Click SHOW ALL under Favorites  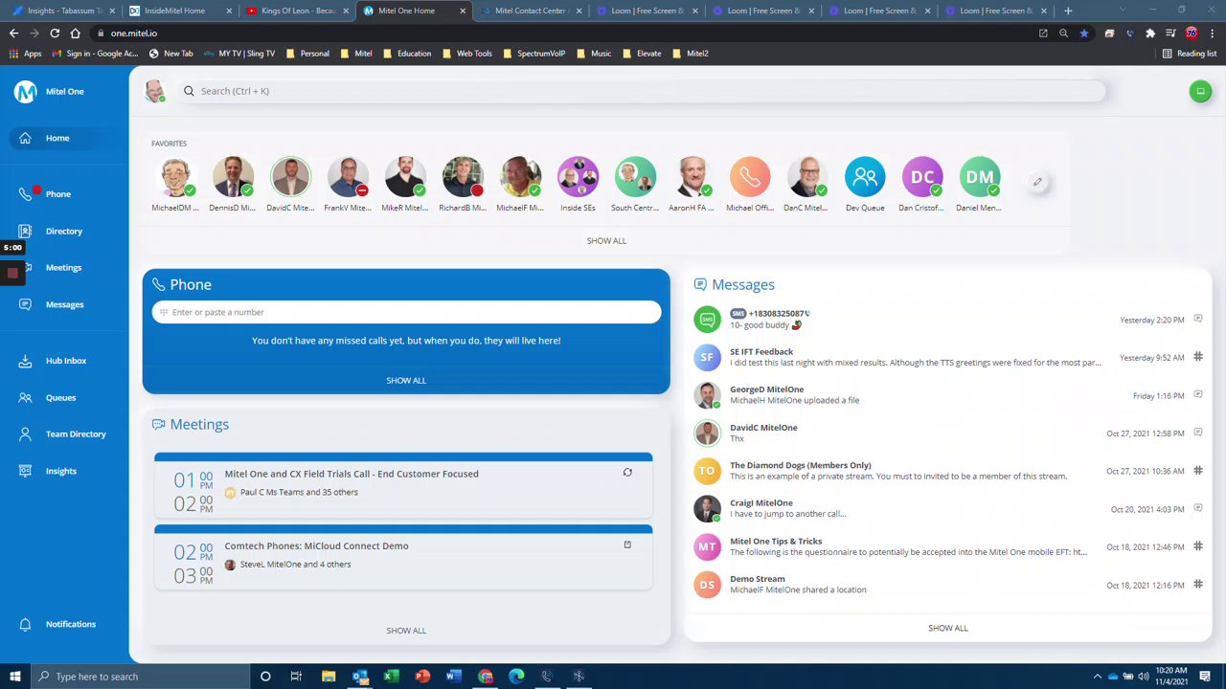pyautogui.click(x=606, y=241)
